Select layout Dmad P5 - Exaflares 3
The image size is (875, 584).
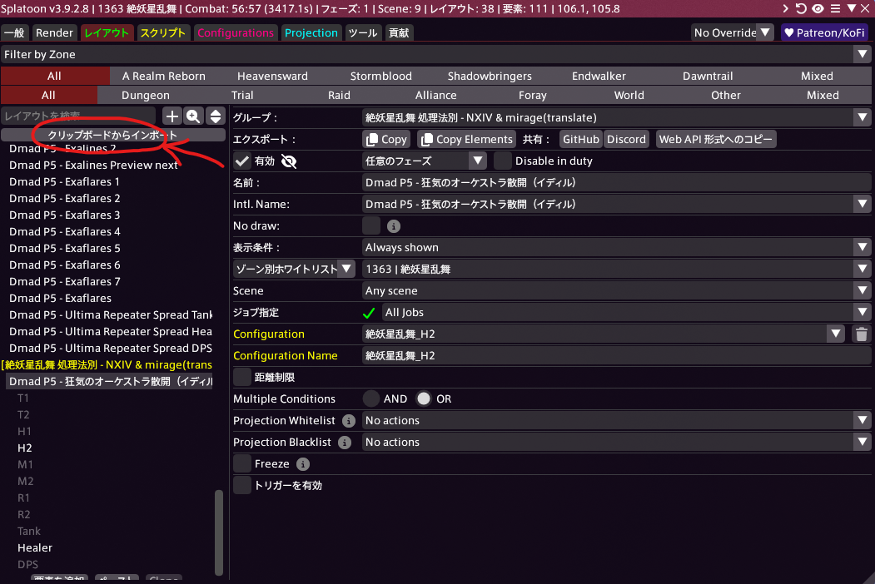pos(65,215)
